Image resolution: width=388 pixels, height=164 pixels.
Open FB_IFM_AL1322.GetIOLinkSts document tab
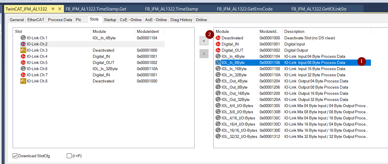coord(319,9)
